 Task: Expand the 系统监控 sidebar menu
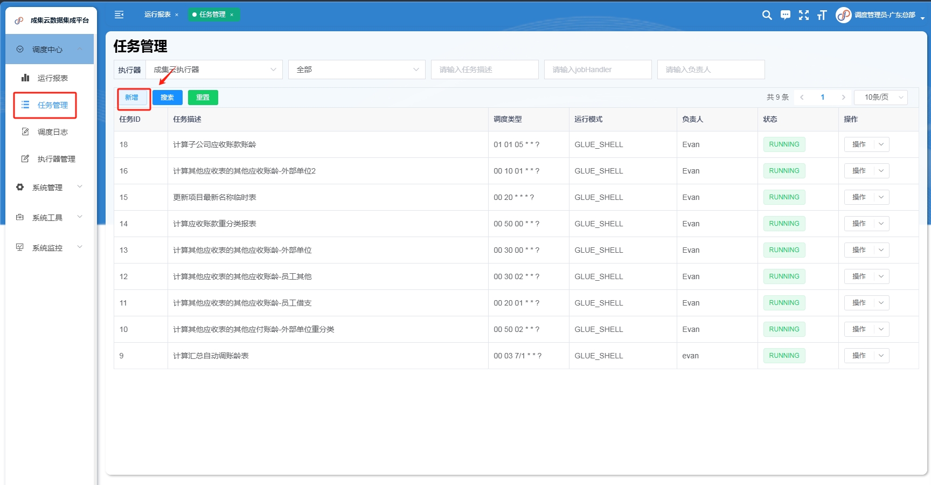[48, 248]
